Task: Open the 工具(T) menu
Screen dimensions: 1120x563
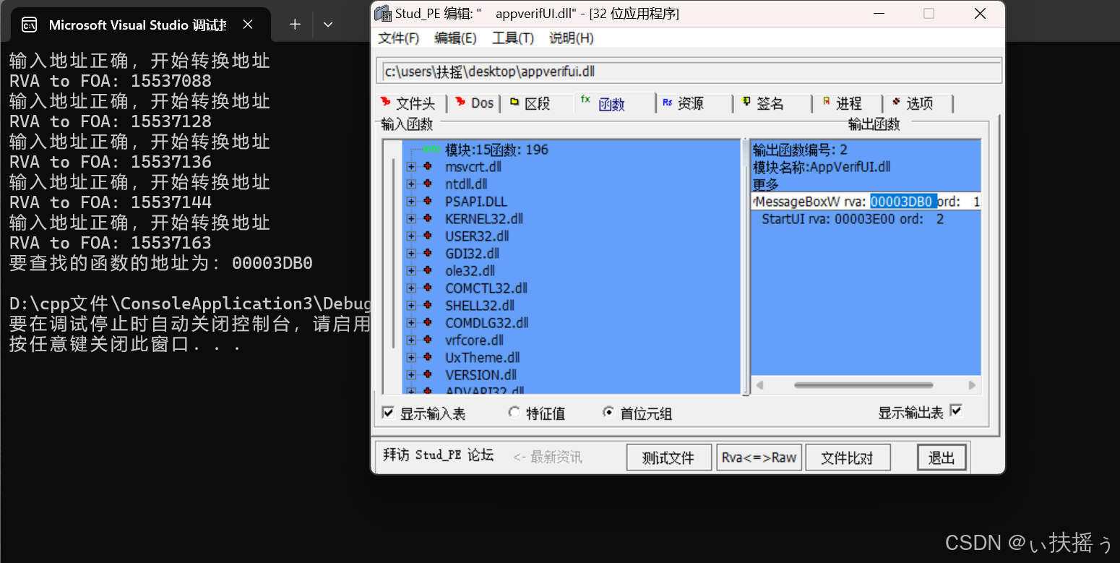Action: point(513,38)
